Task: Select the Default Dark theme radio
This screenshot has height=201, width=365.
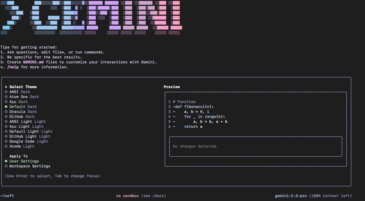Action: (x=21, y=106)
